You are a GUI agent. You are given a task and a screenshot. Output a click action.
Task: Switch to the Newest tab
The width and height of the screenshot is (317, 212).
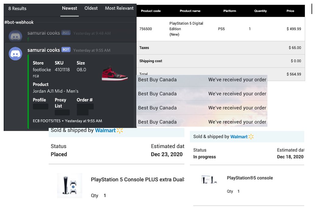(x=69, y=8)
